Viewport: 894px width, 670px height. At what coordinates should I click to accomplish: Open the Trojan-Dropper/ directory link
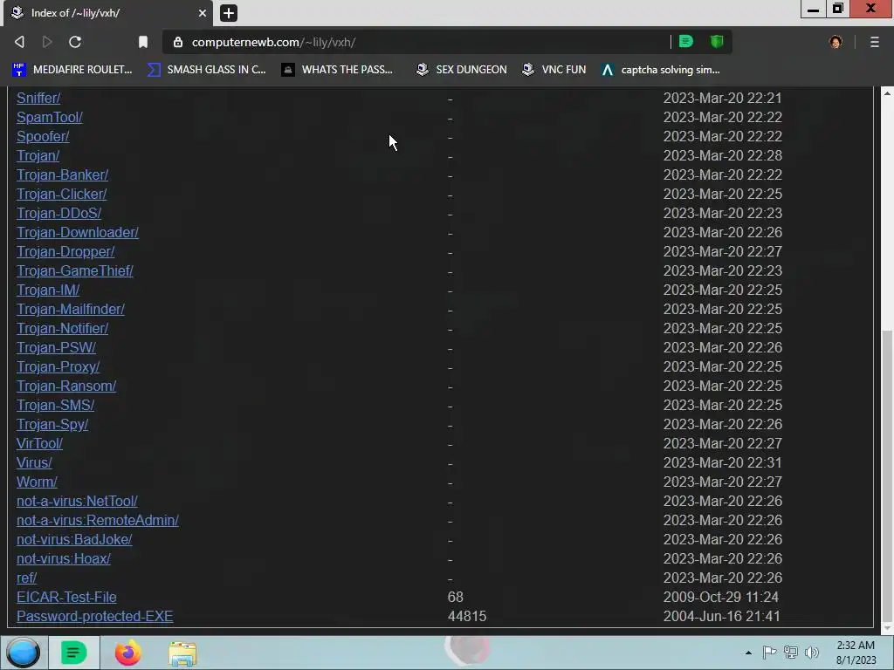click(65, 252)
